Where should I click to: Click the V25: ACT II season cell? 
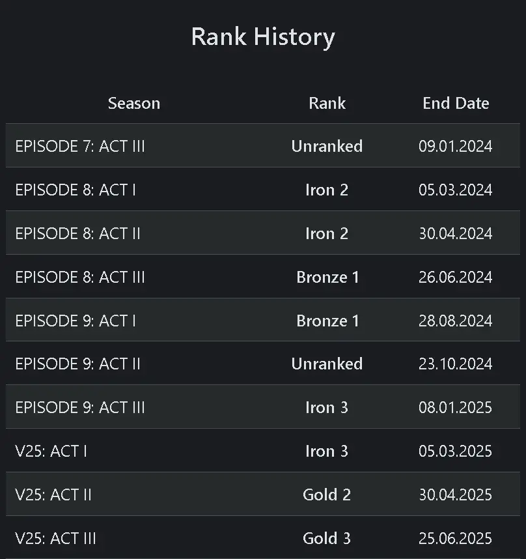[53, 494]
